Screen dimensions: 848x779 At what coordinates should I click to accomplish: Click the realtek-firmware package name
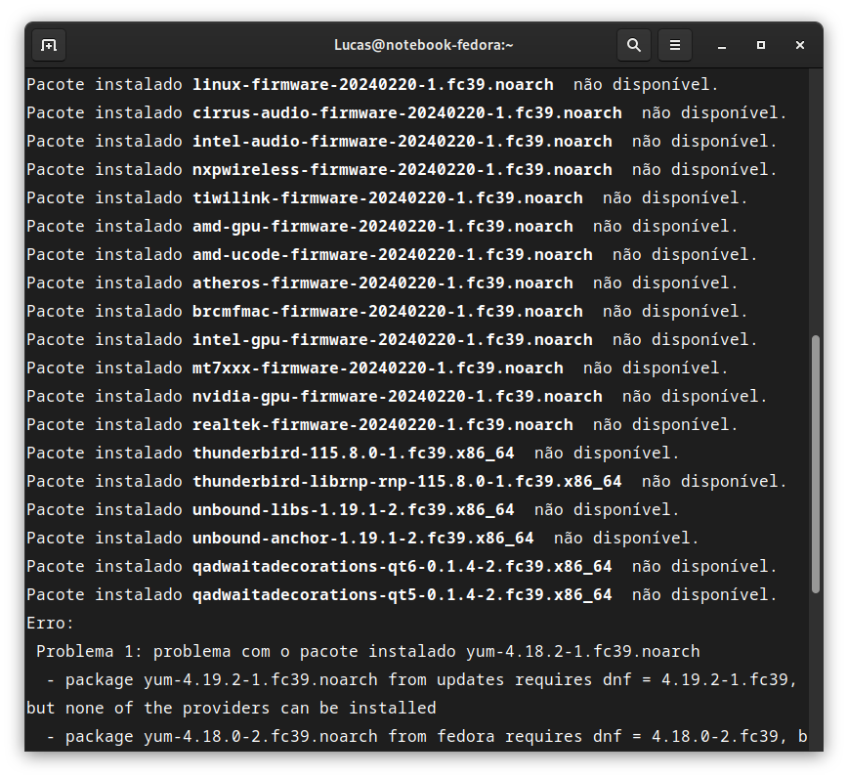(382, 424)
